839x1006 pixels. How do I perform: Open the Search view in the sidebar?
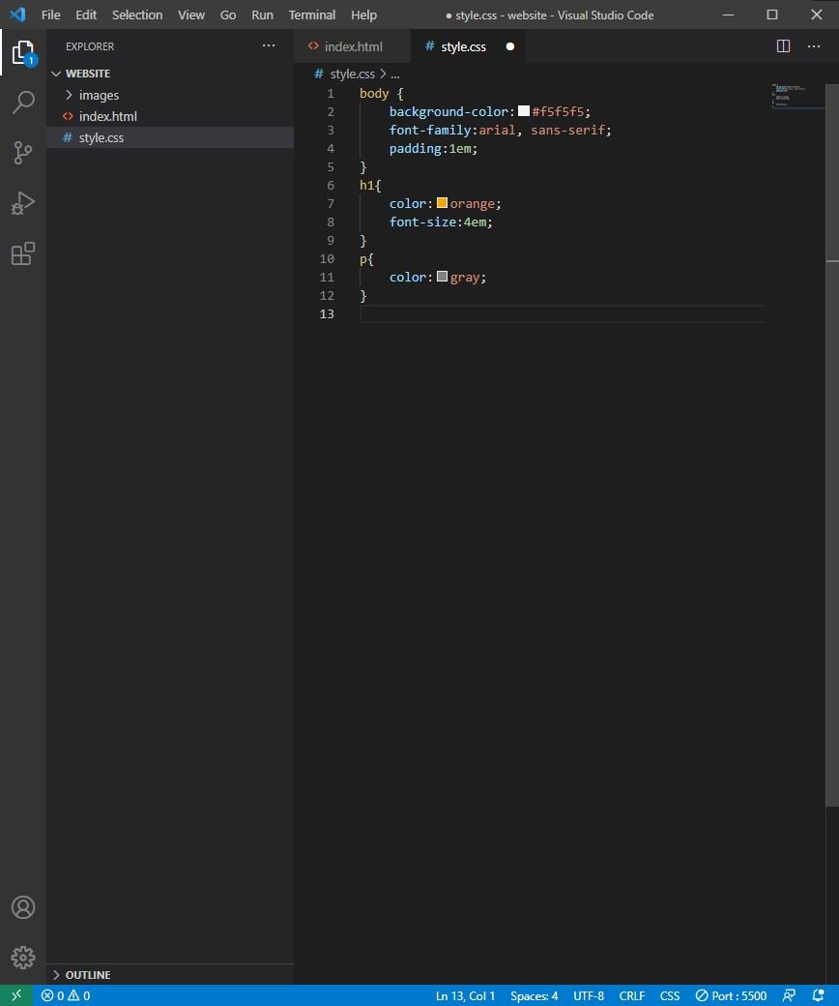23,102
